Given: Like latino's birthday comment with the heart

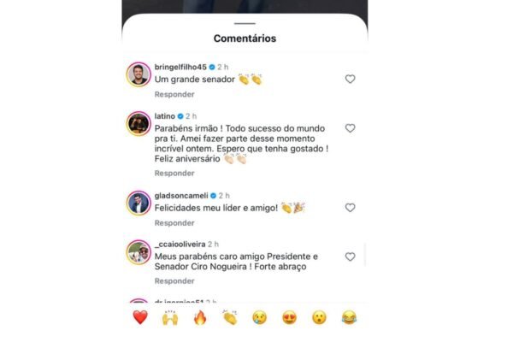Looking at the screenshot, I should [x=350, y=128].
